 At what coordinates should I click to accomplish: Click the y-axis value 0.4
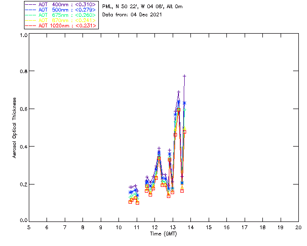coord(24,147)
